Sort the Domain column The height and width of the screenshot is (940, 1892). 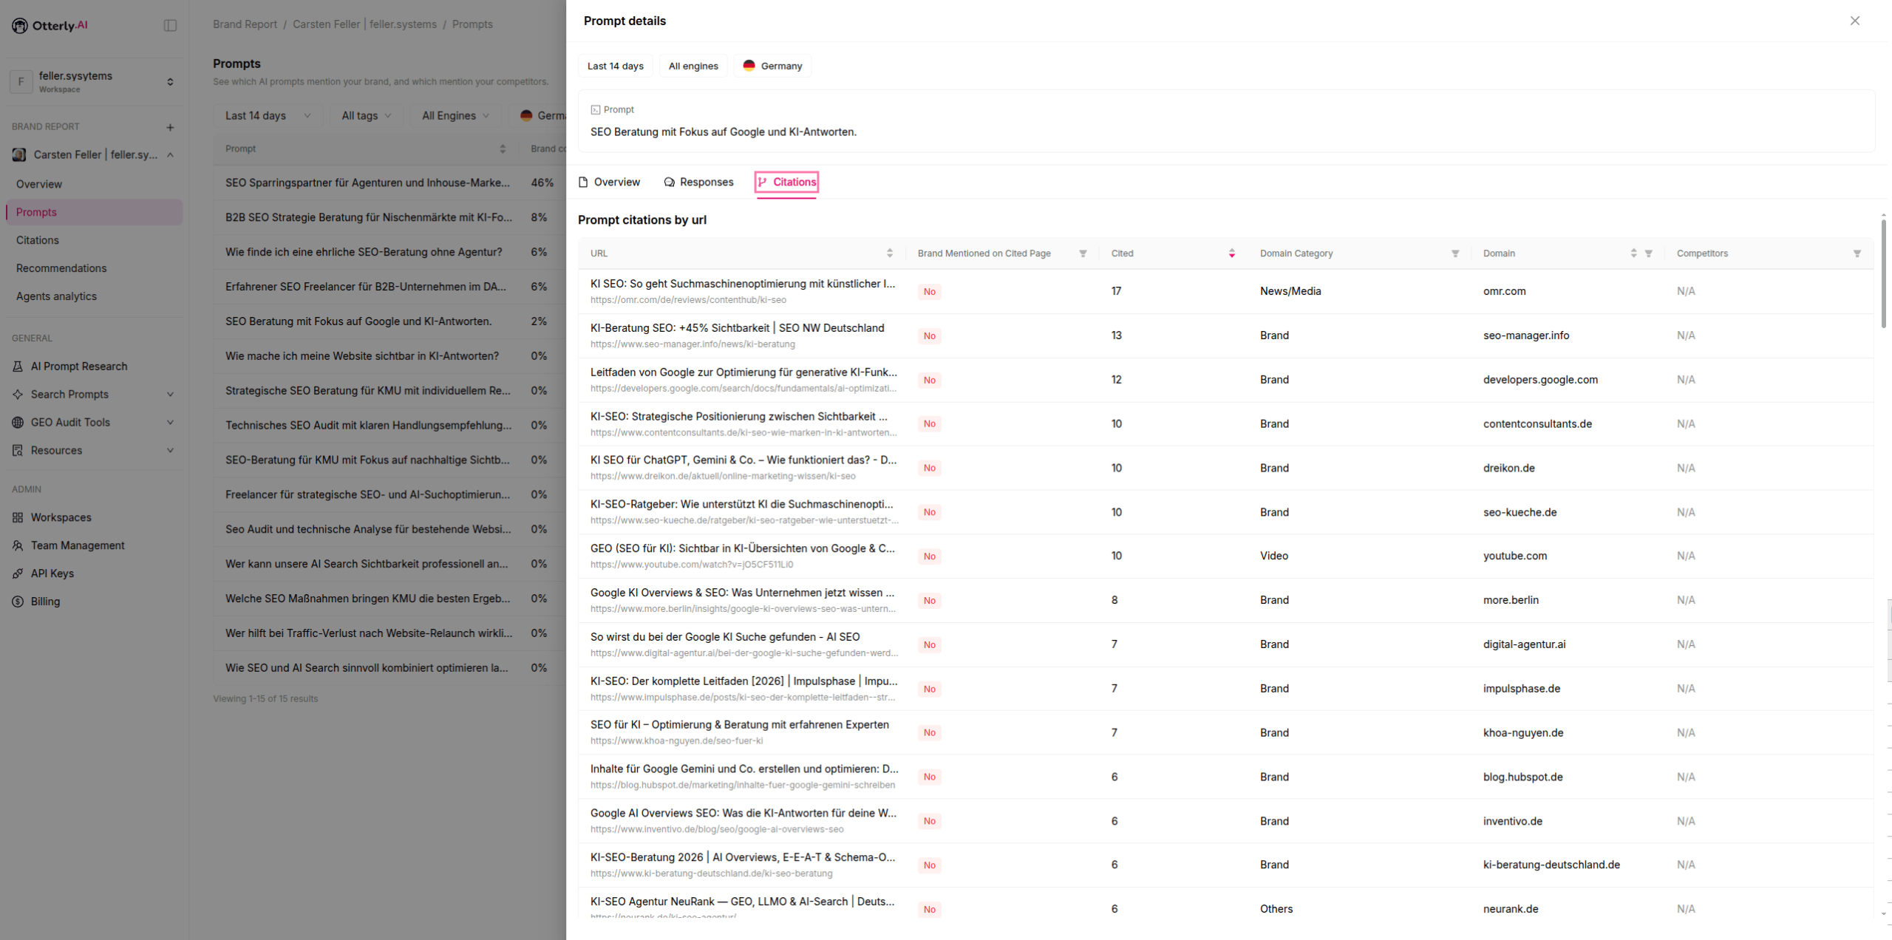[1633, 253]
